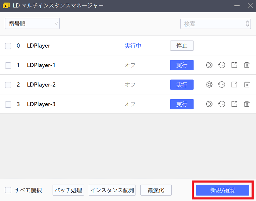
Task: Delete LDPlayer-3 with trash icon
Action: 247,104
